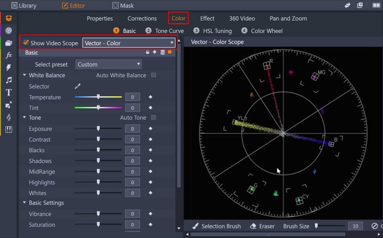The width and height of the screenshot is (383, 238).
Task: Click the trash icon in the Basic header
Action: coord(162,52)
